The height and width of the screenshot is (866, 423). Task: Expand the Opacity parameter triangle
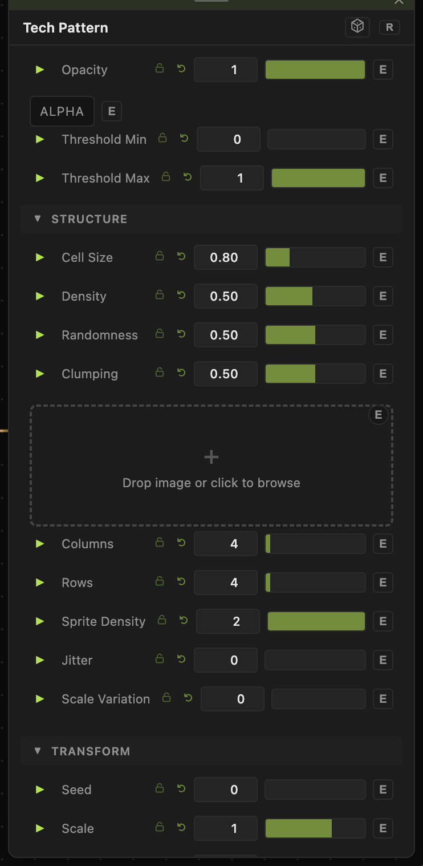(x=40, y=70)
